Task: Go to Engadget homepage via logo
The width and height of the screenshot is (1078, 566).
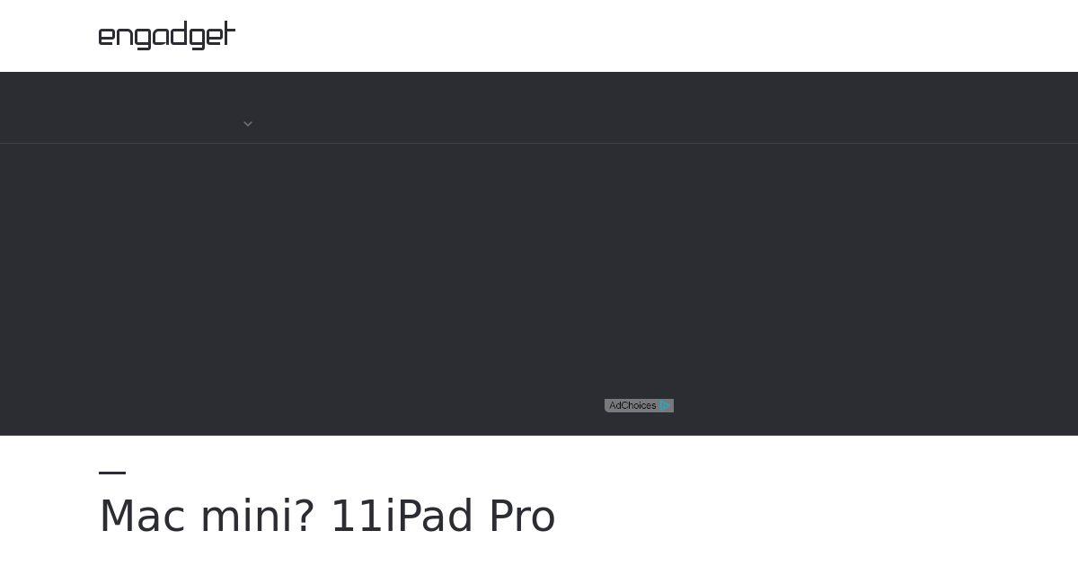Action: point(167,36)
